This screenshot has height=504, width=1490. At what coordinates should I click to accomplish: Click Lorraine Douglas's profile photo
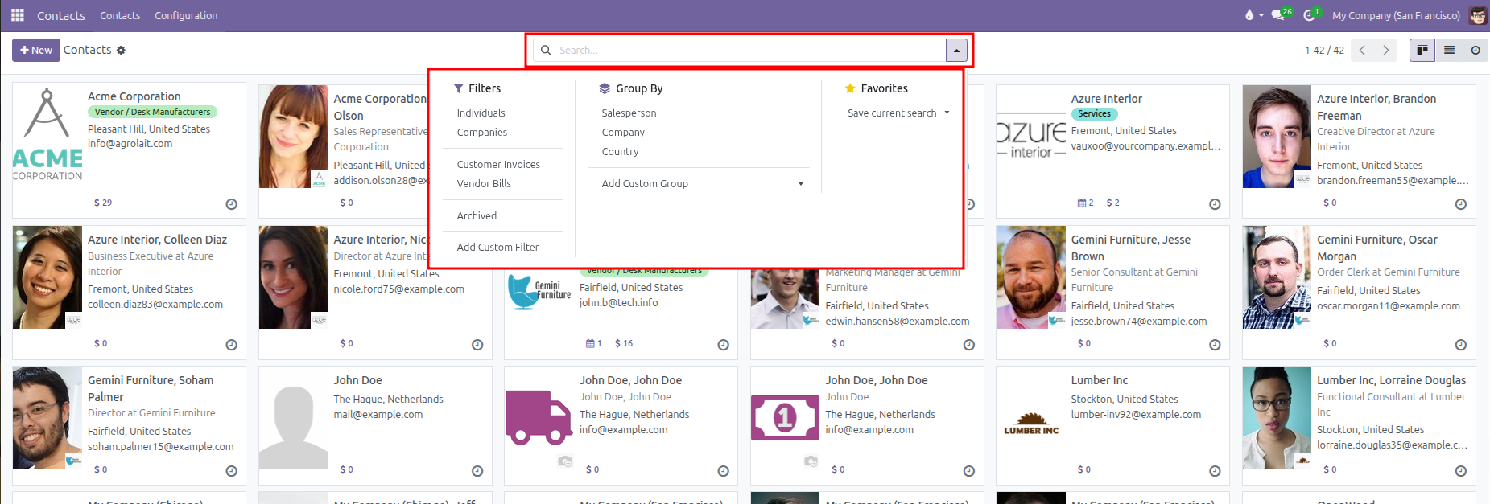coord(1277,418)
